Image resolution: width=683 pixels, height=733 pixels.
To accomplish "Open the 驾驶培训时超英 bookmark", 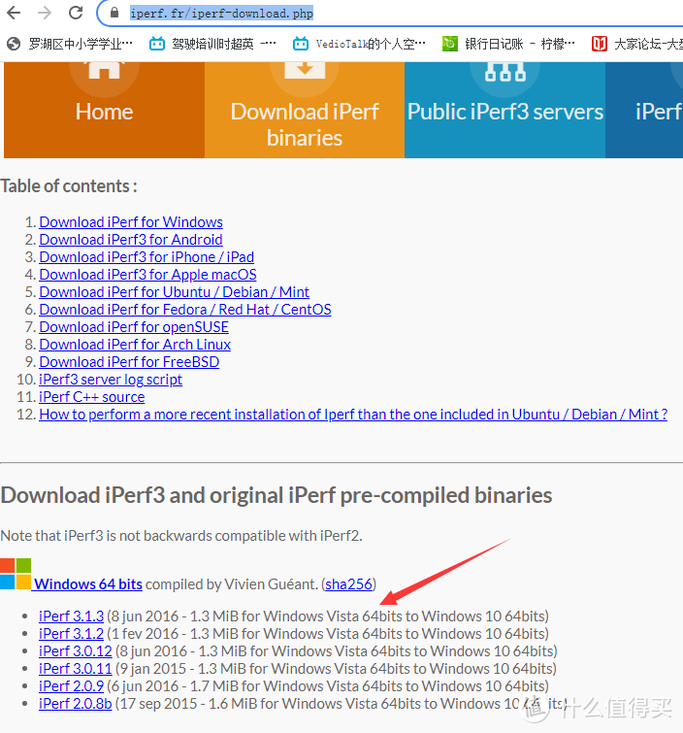I will [x=212, y=43].
